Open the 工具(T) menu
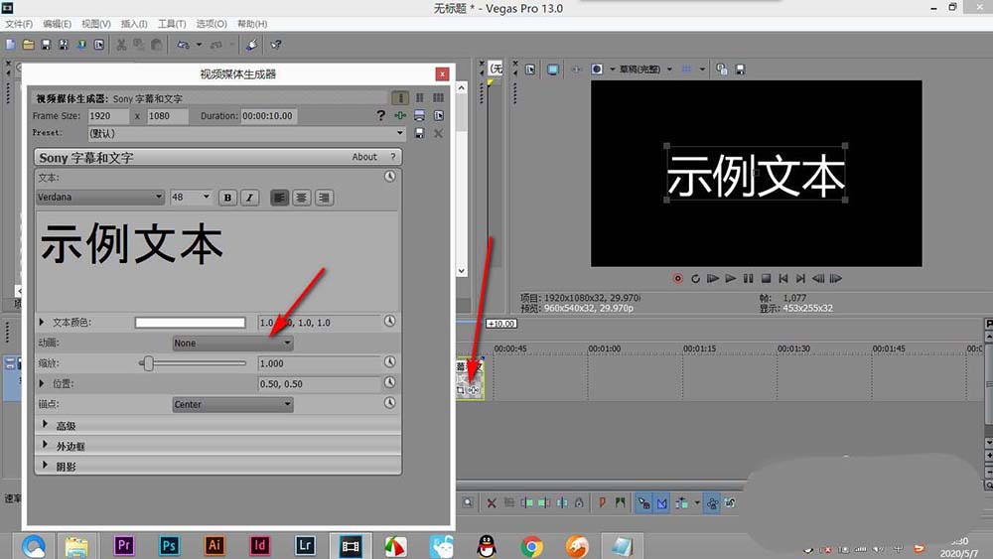This screenshot has width=993, height=559. tap(170, 24)
